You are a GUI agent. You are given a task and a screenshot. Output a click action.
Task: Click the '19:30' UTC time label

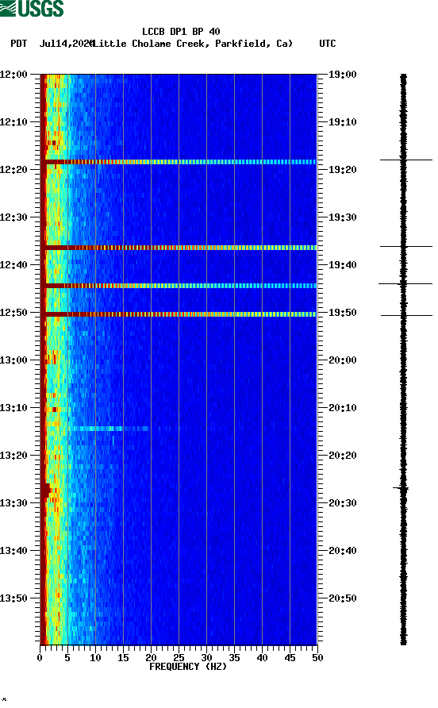coord(342,217)
